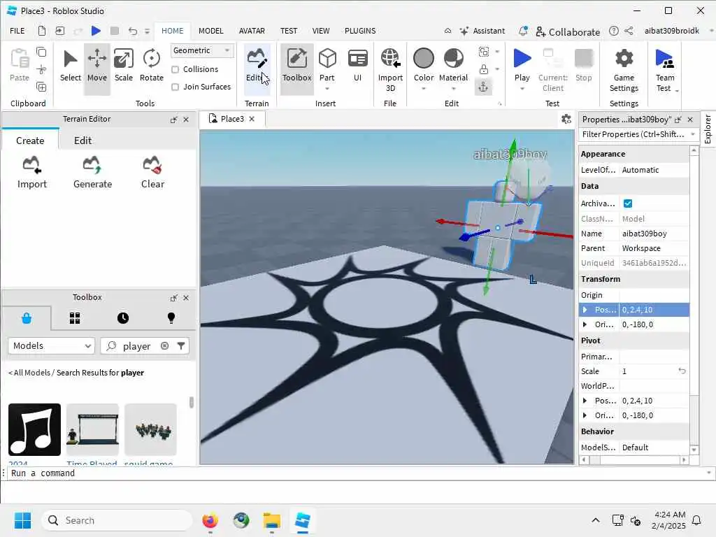Open Toolbox search filter funnel
This screenshot has height=537, width=716.
coord(181,346)
